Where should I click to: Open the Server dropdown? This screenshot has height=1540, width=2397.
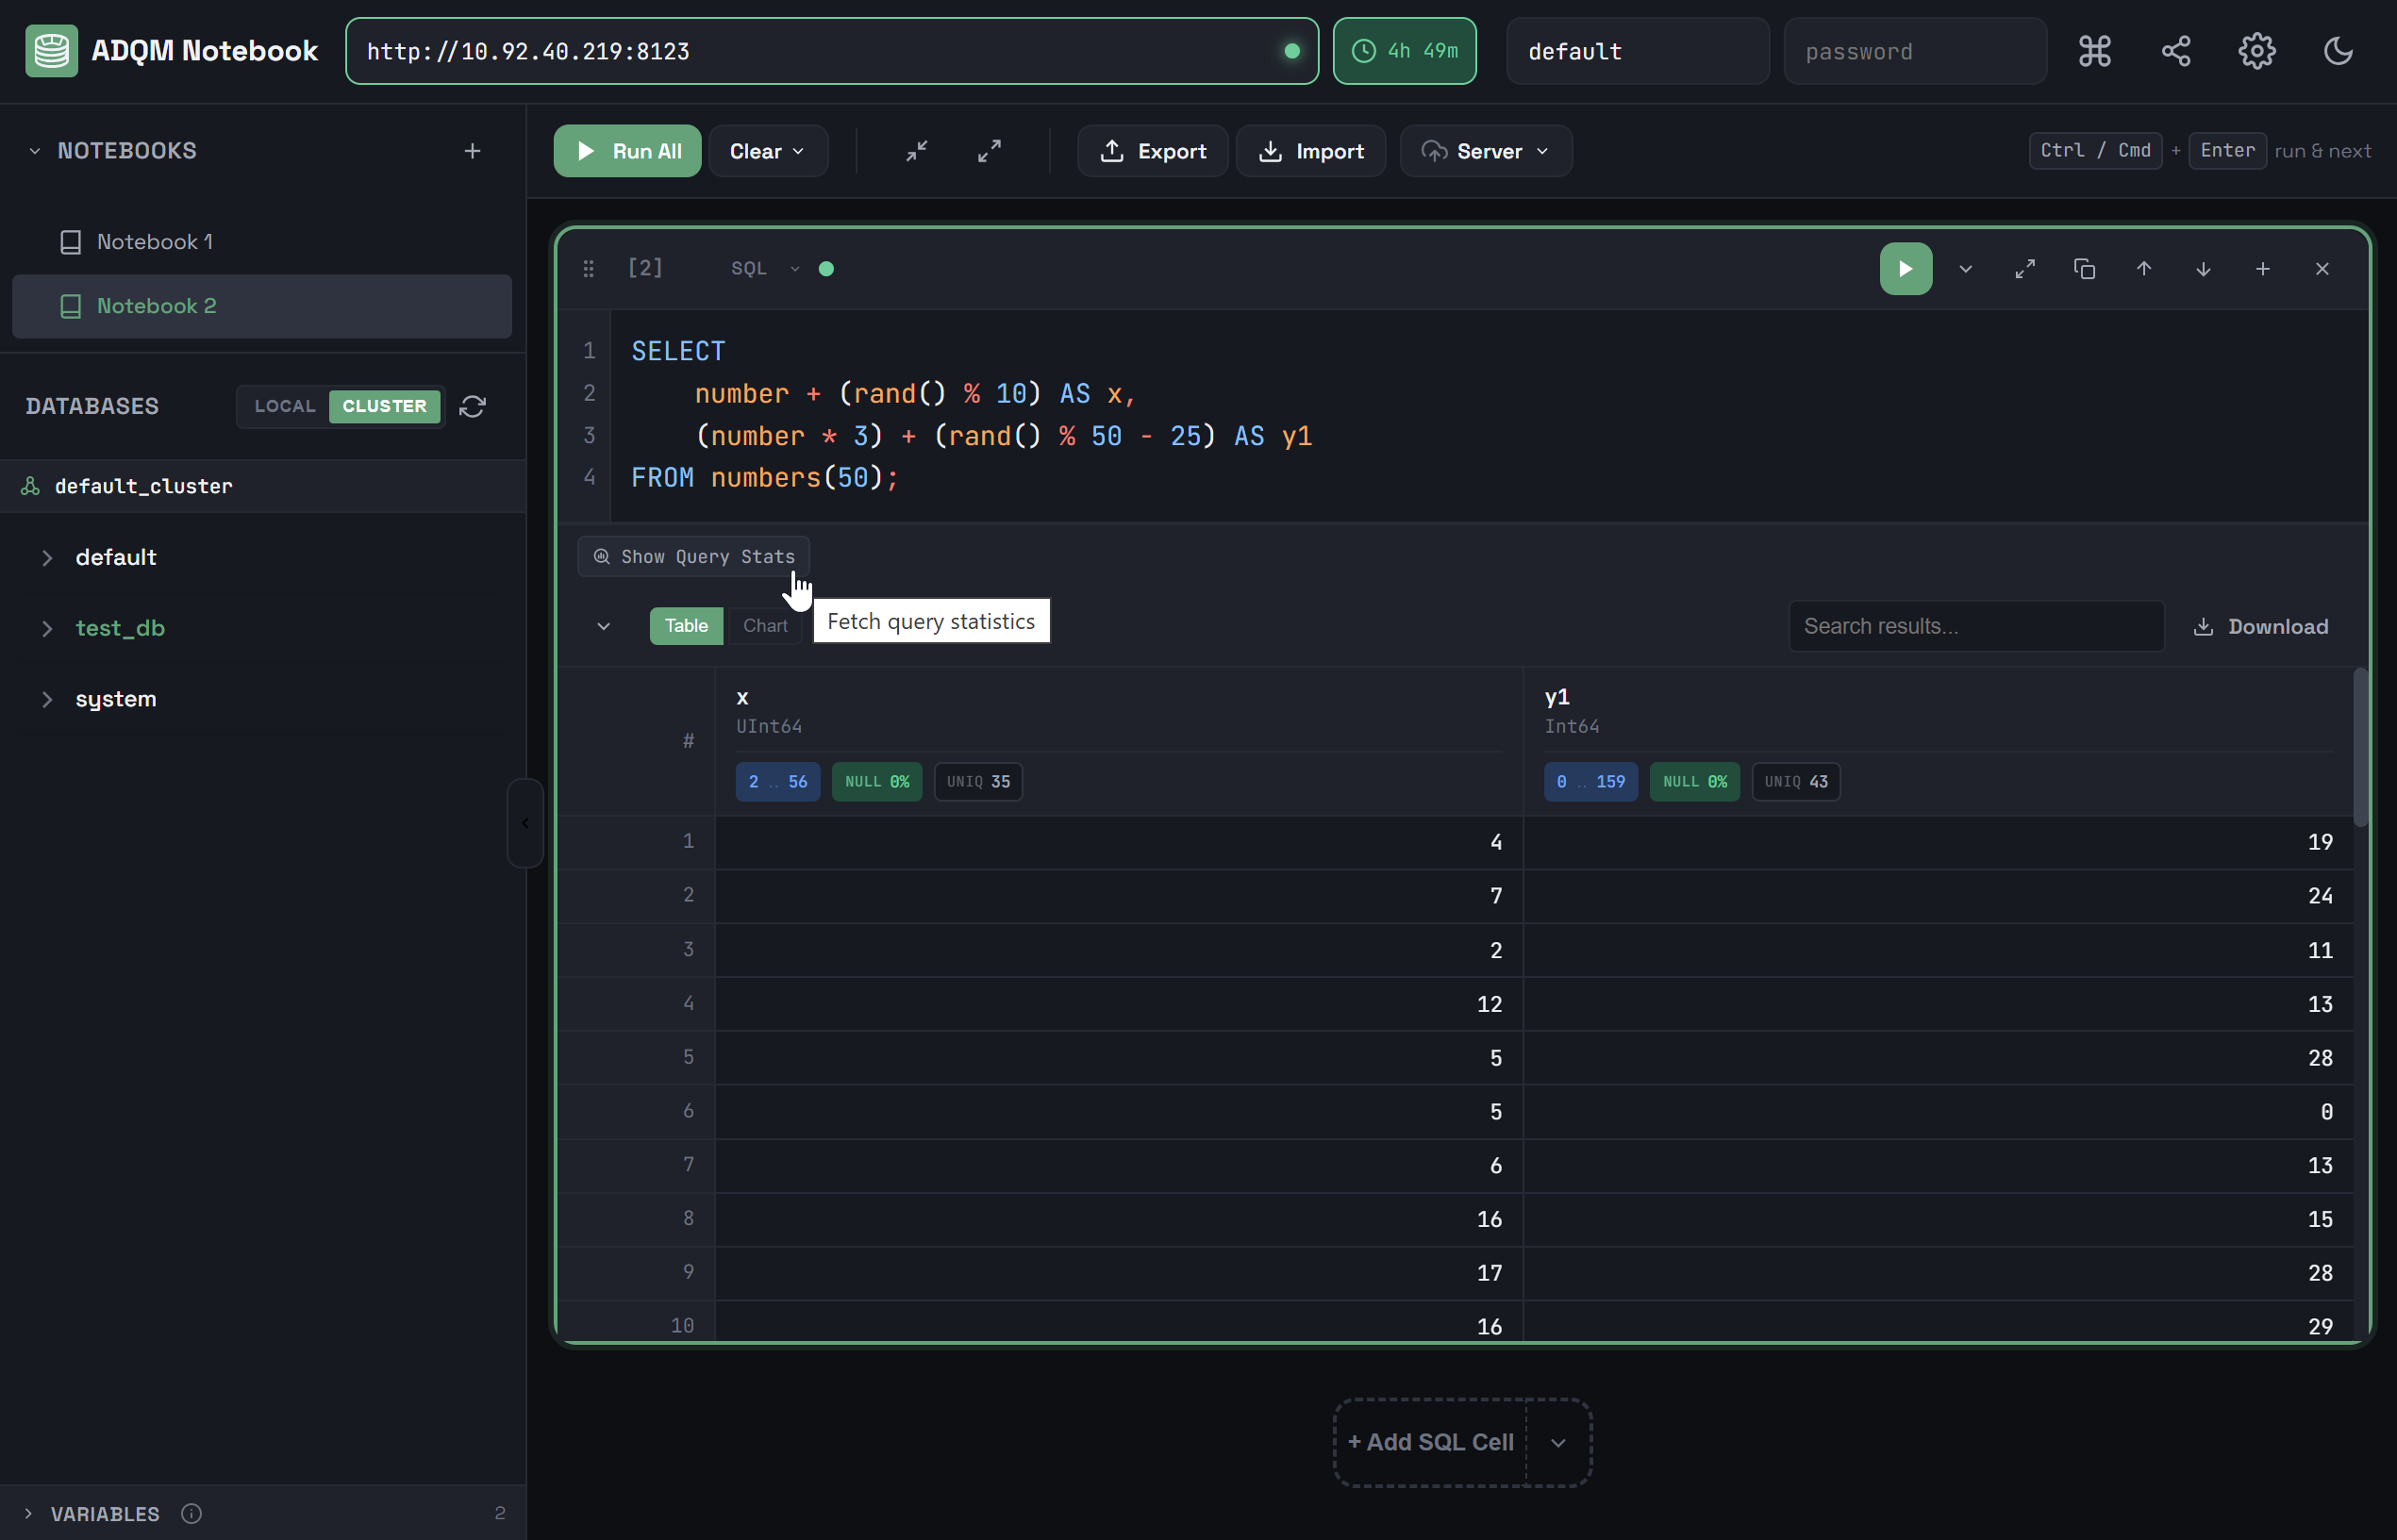click(1485, 150)
